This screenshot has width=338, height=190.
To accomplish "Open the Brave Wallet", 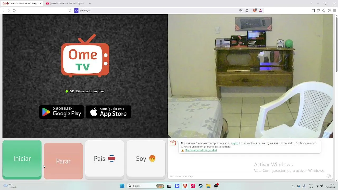I will (318, 11).
